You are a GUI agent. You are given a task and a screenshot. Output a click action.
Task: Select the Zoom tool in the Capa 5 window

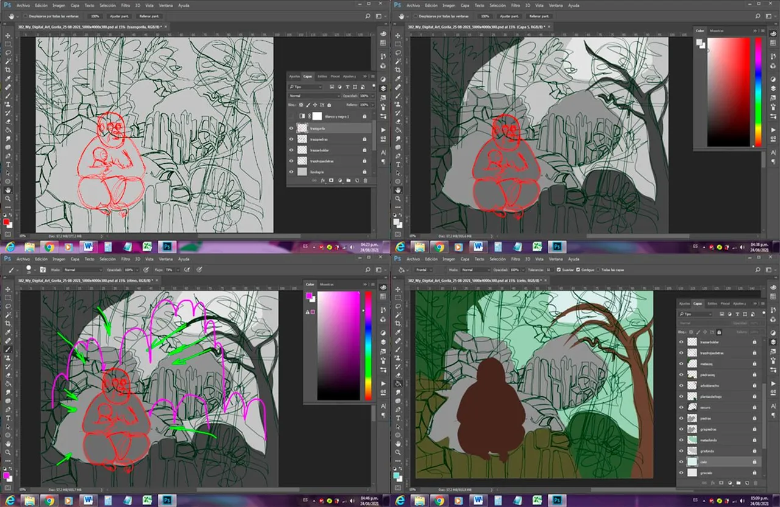pyautogui.click(x=398, y=198)
